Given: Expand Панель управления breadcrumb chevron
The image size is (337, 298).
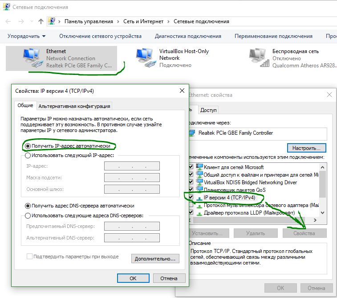Looking at the screenshot, I should click(118, 21).
